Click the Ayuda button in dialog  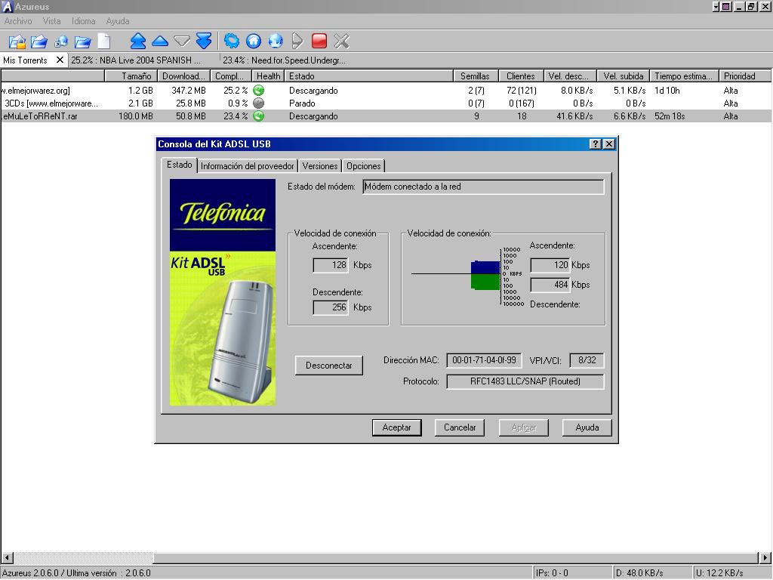[x=587, y=427]
